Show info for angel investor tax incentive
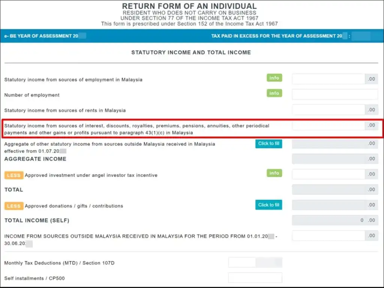 274,173
